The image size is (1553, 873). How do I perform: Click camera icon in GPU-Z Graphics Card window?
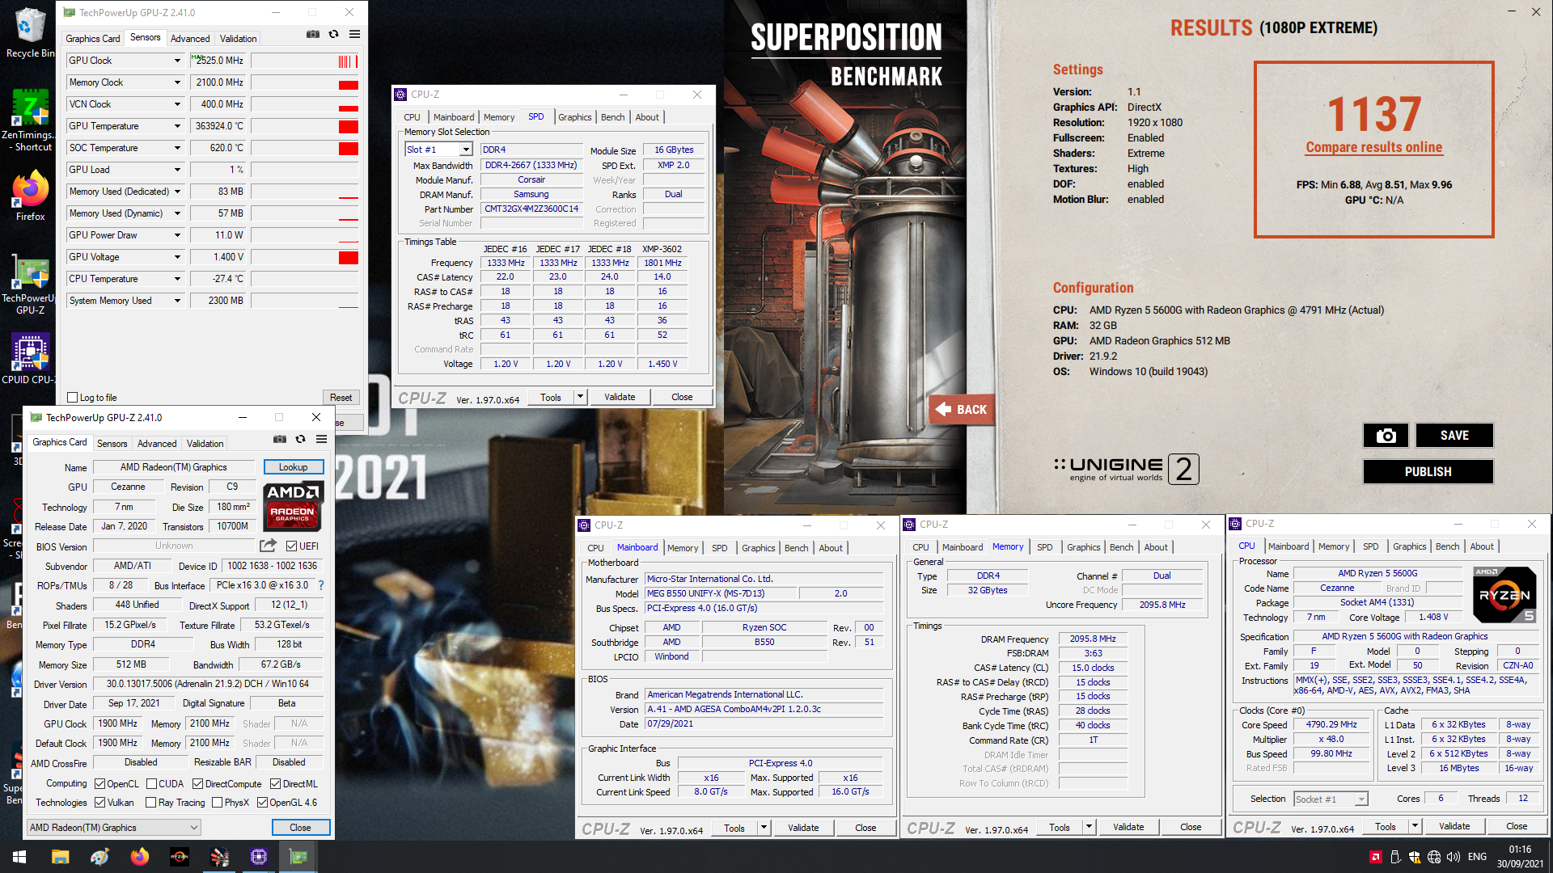280,440
